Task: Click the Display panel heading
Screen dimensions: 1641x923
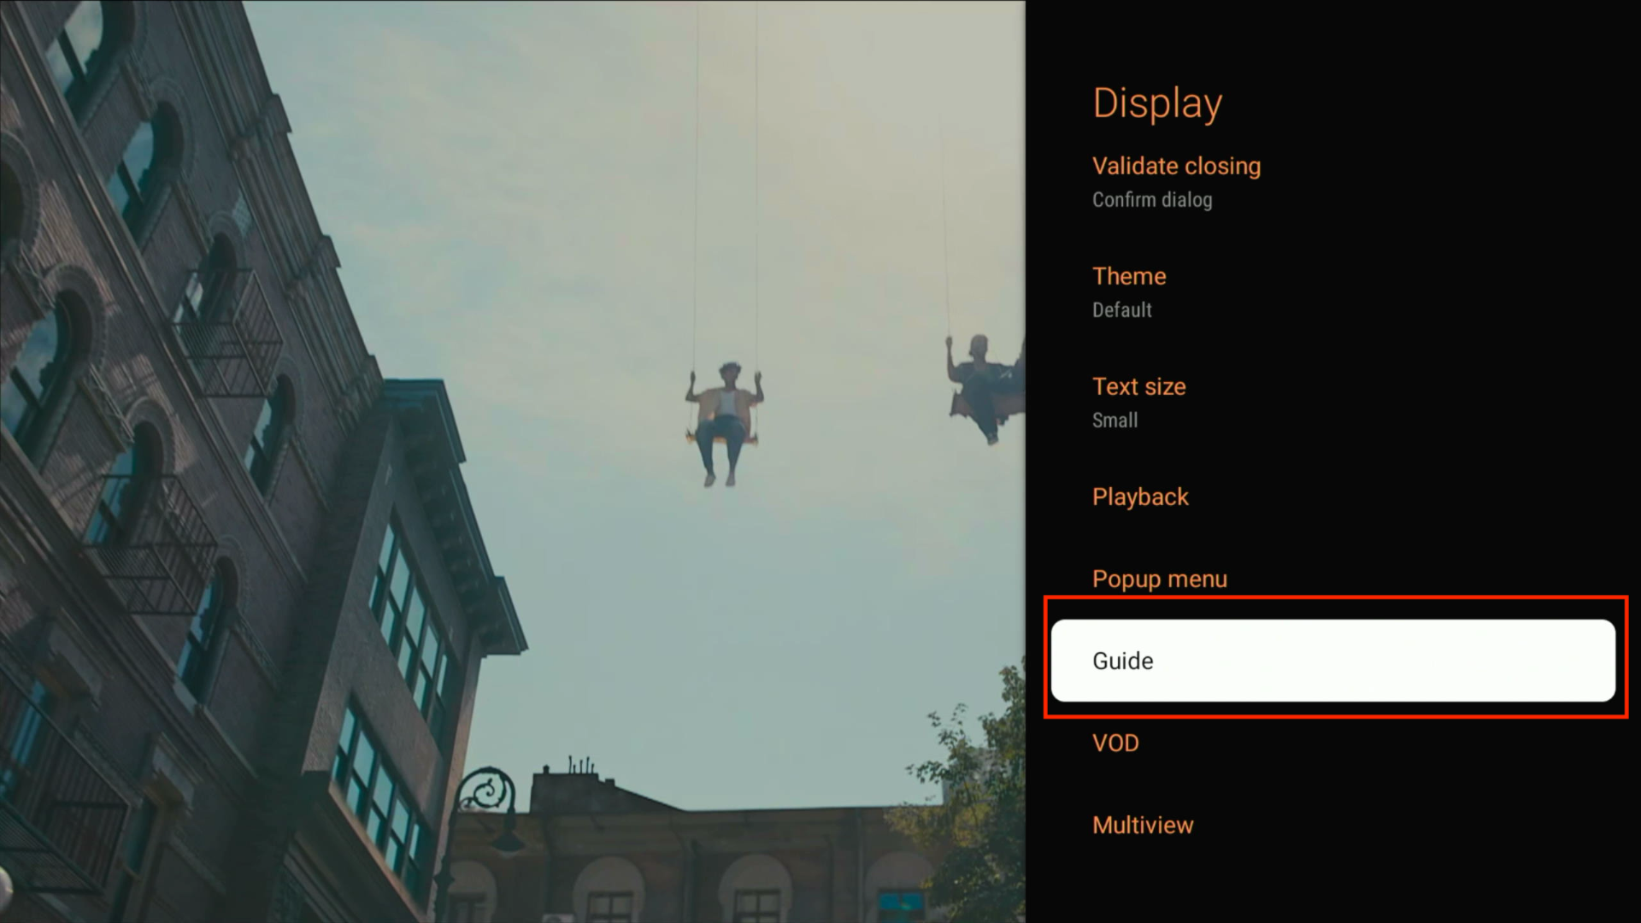Action: pos(1157,103)
